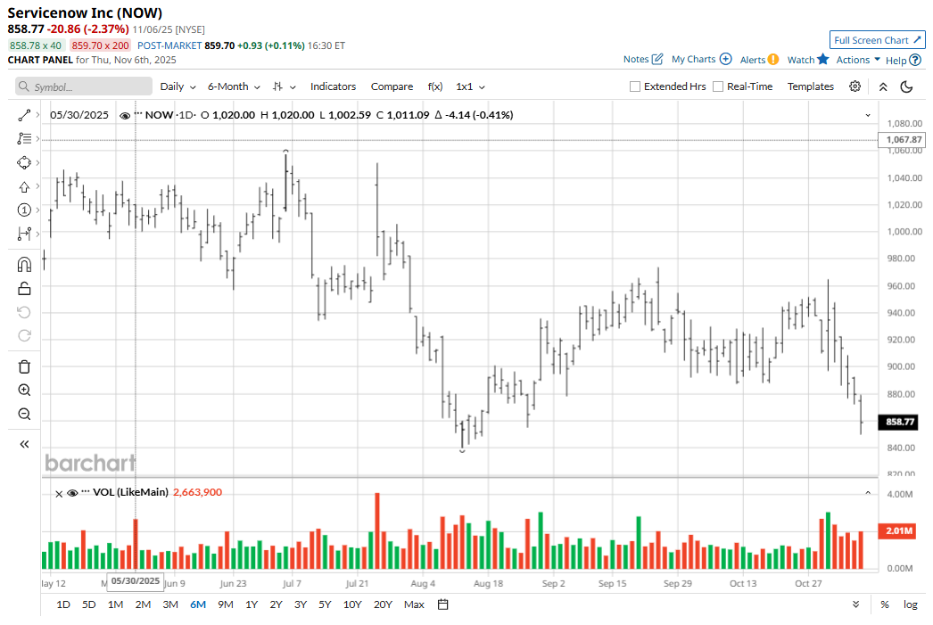Image resolution: width=933 pixels, height=625 pixels.
Task: Delete drawings with the trash icon
Action: (x=24, y=366)
